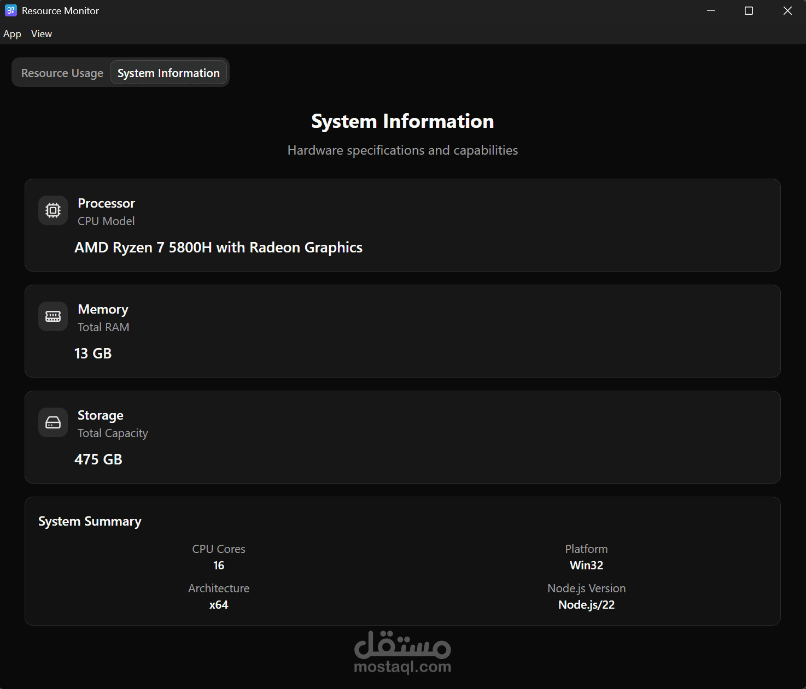Click the '475 GB' storage value
The height and width of the screenshot is (689, 806).
click(x=98, y=460)
